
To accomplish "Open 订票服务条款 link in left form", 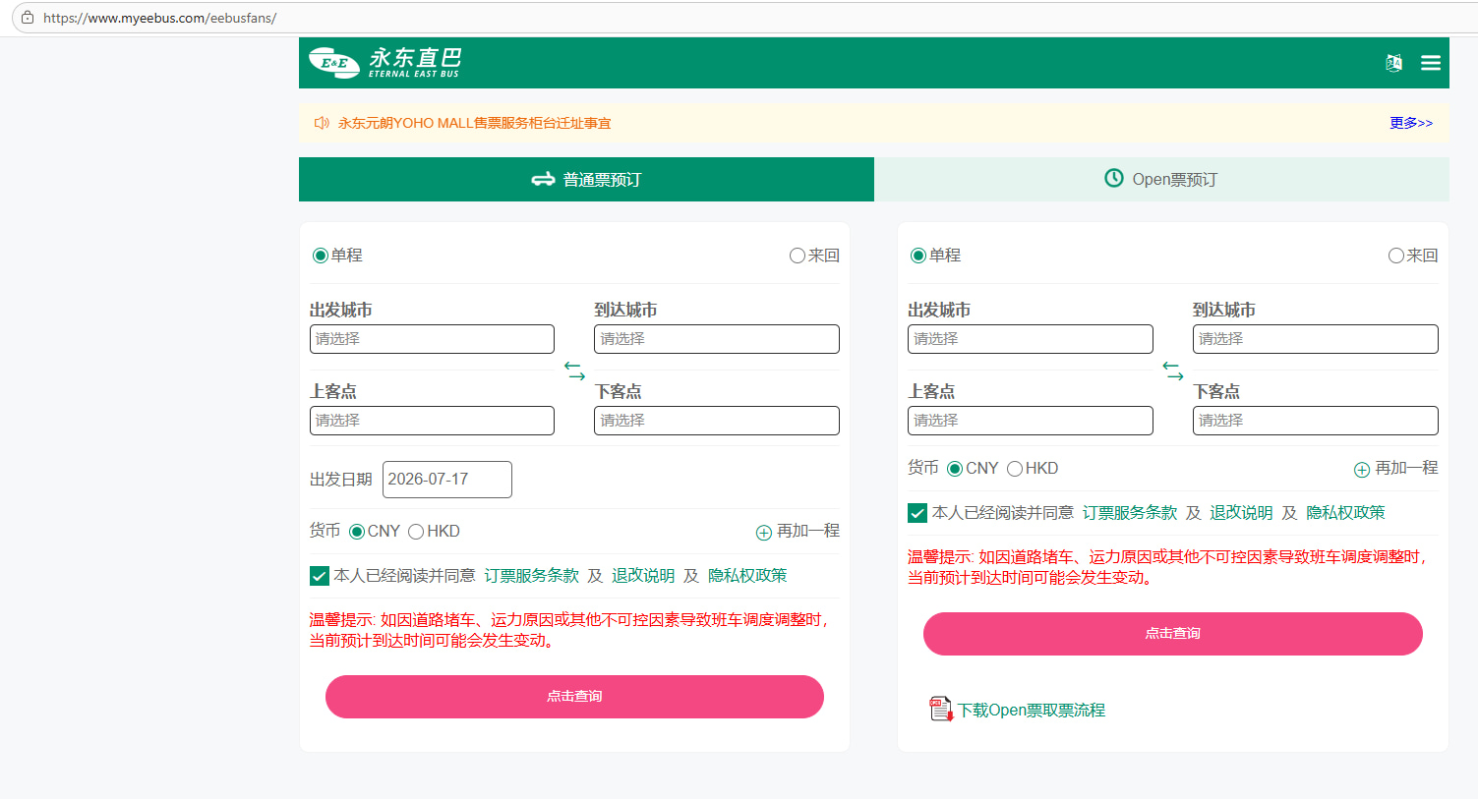I will 532,576.
